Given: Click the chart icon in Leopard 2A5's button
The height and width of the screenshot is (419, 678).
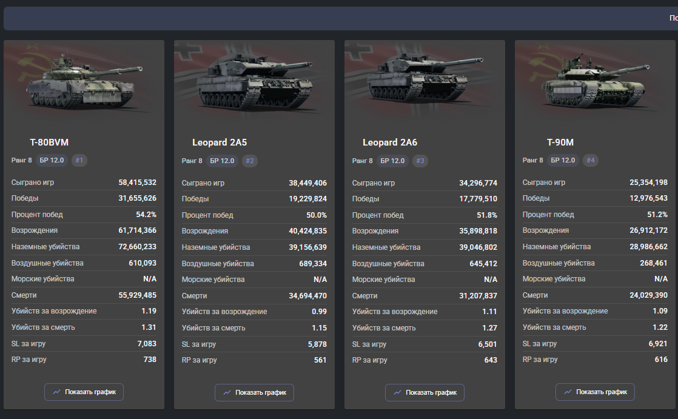Looking at the screenshot, I should point(227,393).
